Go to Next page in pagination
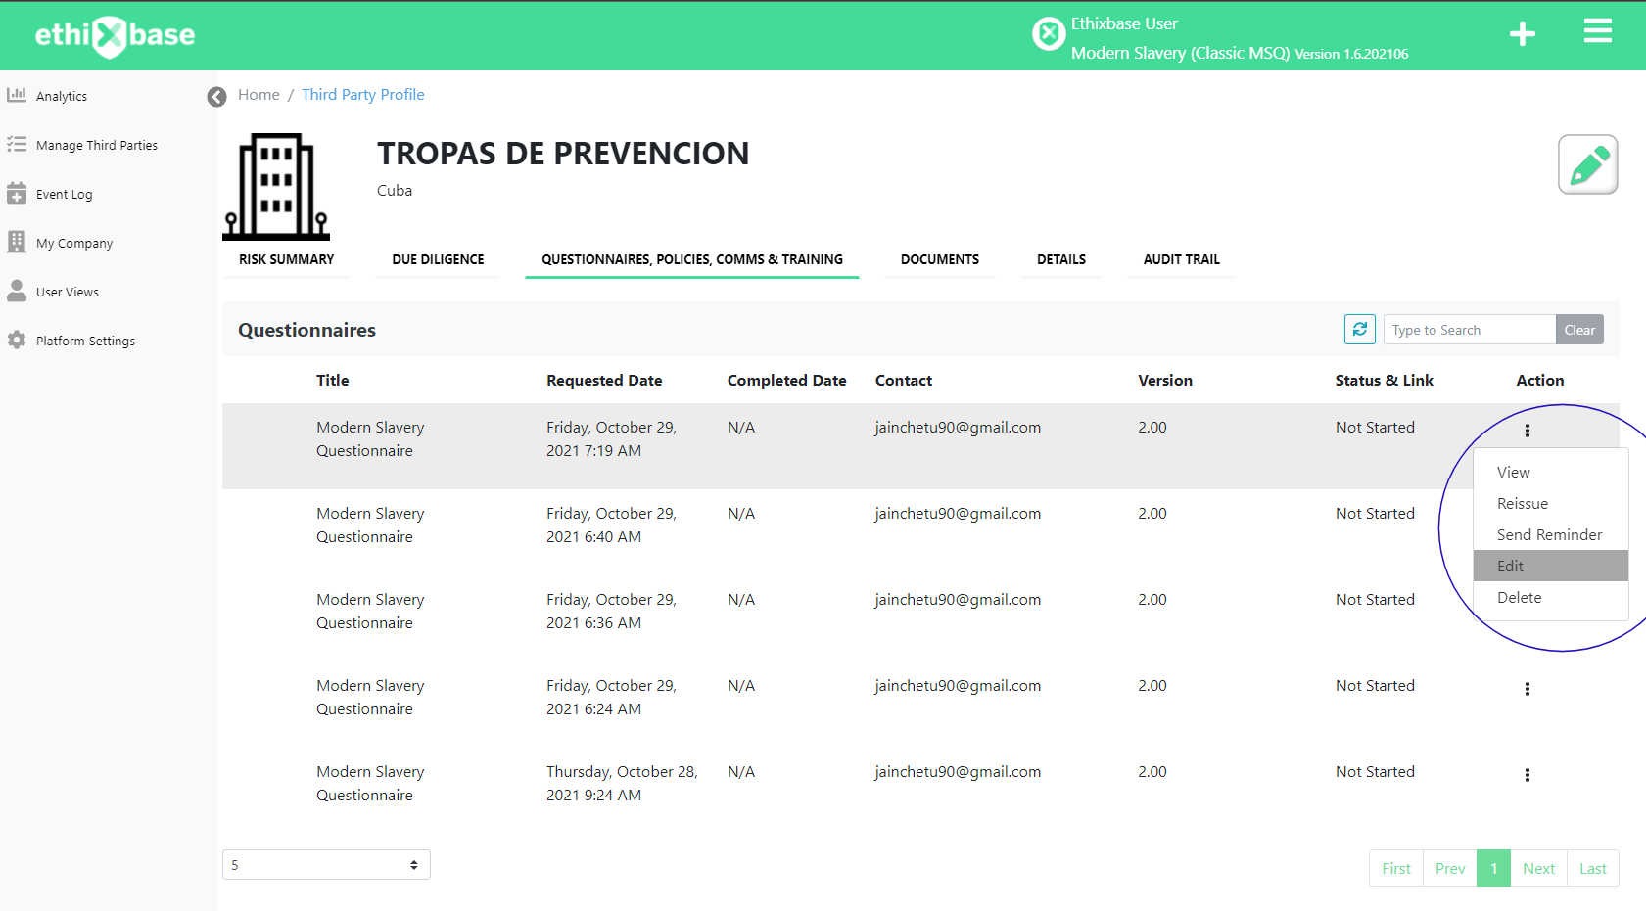Image resolution: width=1646 pixels, height=911 pixels. pyautogui.click(x=1538, y=868)
